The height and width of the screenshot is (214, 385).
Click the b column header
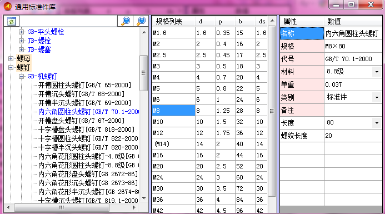click(245, 21)
